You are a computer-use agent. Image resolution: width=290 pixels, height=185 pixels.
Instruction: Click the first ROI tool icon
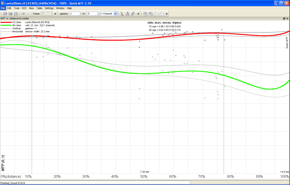click(x=146, y=14)
